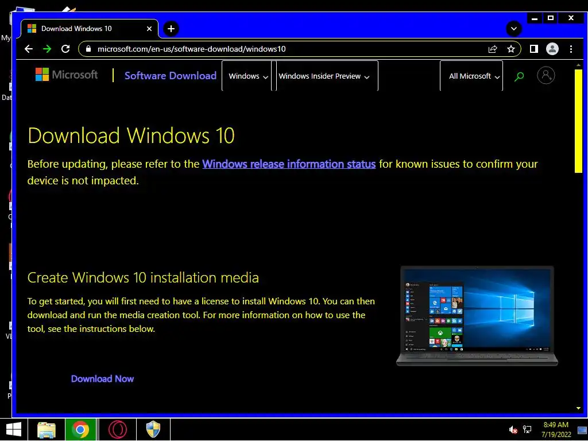Image resolution: width=588 pixels, height=441 pixels.
Task: Click the Windows 10 laptop image
Action: (477, 316)
